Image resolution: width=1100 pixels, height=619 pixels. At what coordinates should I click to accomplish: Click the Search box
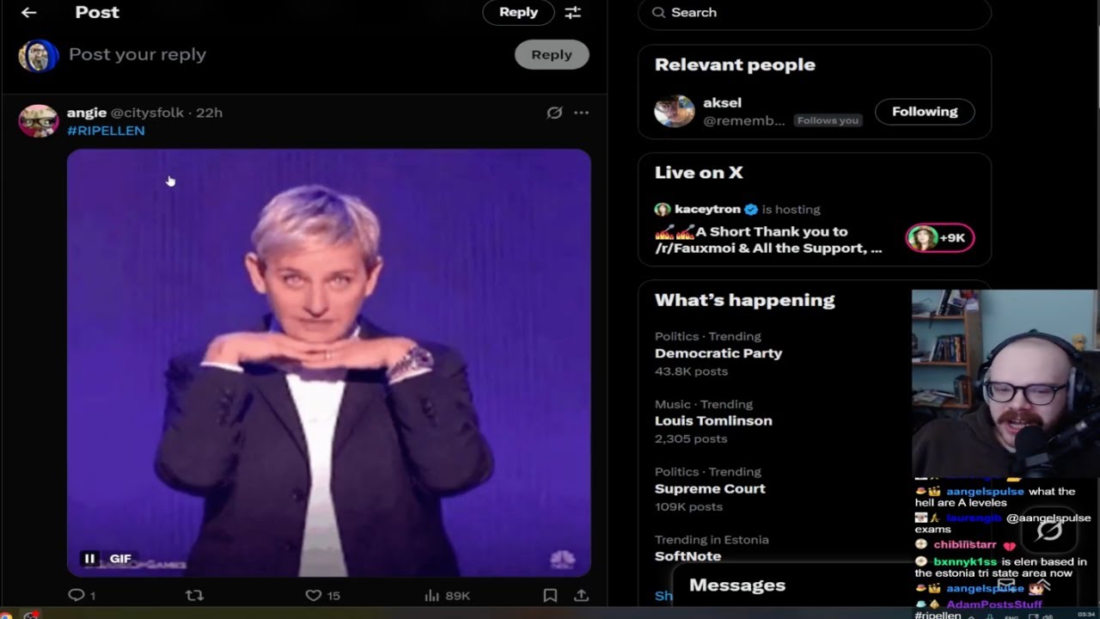pos(815,13)
